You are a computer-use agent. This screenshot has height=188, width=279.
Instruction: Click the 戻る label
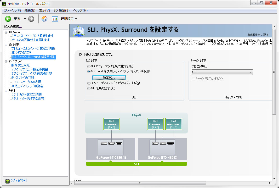click(17, 19)
